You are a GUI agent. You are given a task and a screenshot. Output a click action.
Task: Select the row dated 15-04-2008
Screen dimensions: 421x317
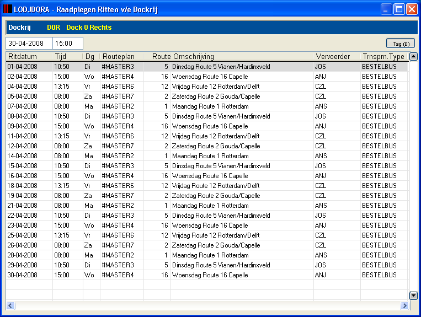[x=207, y=166]
